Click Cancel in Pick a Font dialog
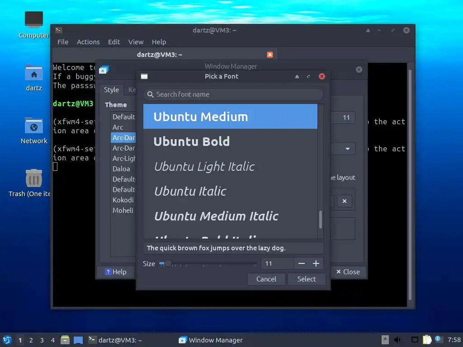 coord(266,279)
